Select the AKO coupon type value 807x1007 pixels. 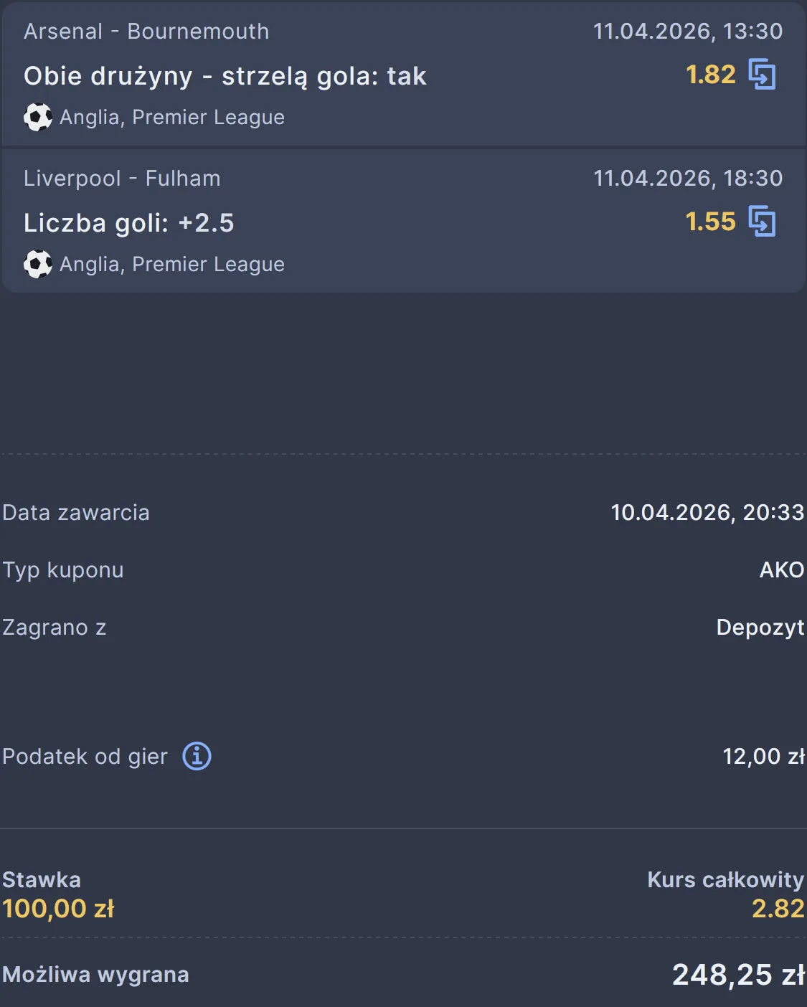781,570
